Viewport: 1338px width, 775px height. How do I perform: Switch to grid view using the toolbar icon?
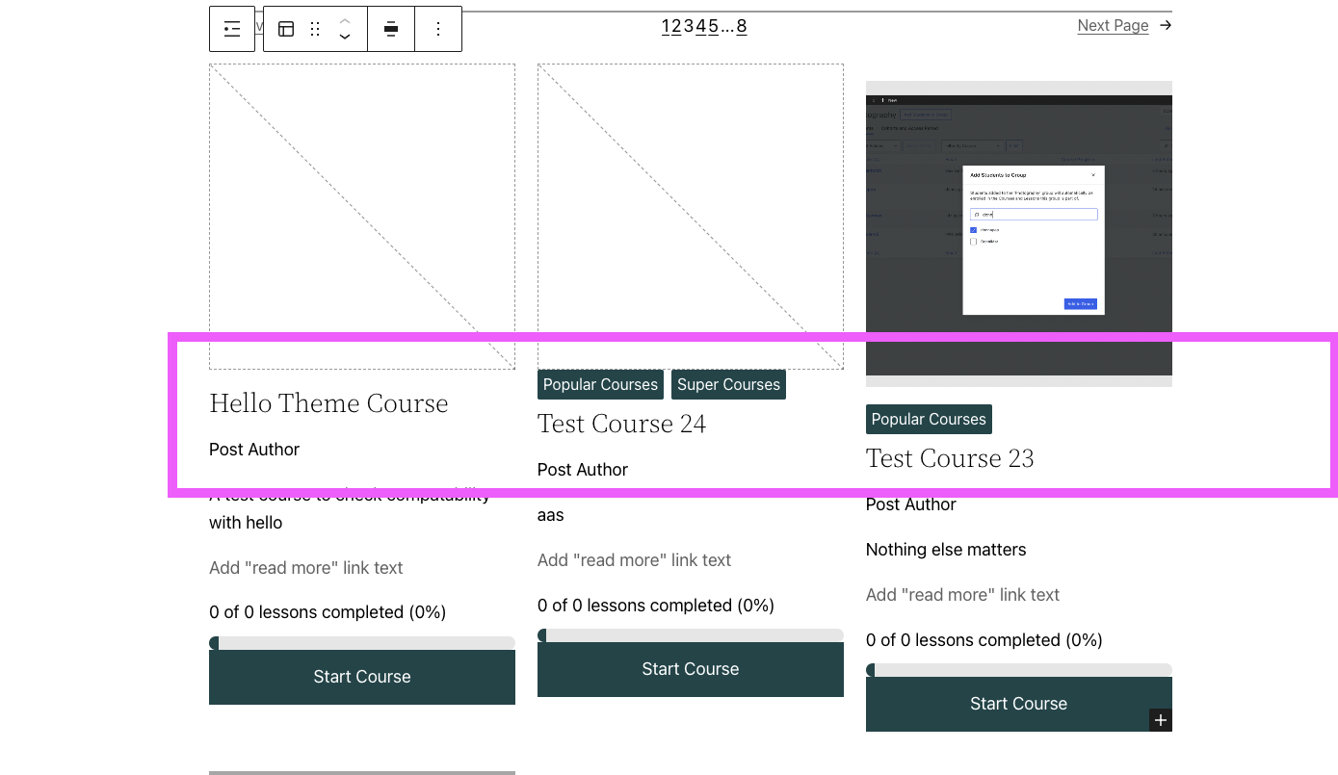285,29
